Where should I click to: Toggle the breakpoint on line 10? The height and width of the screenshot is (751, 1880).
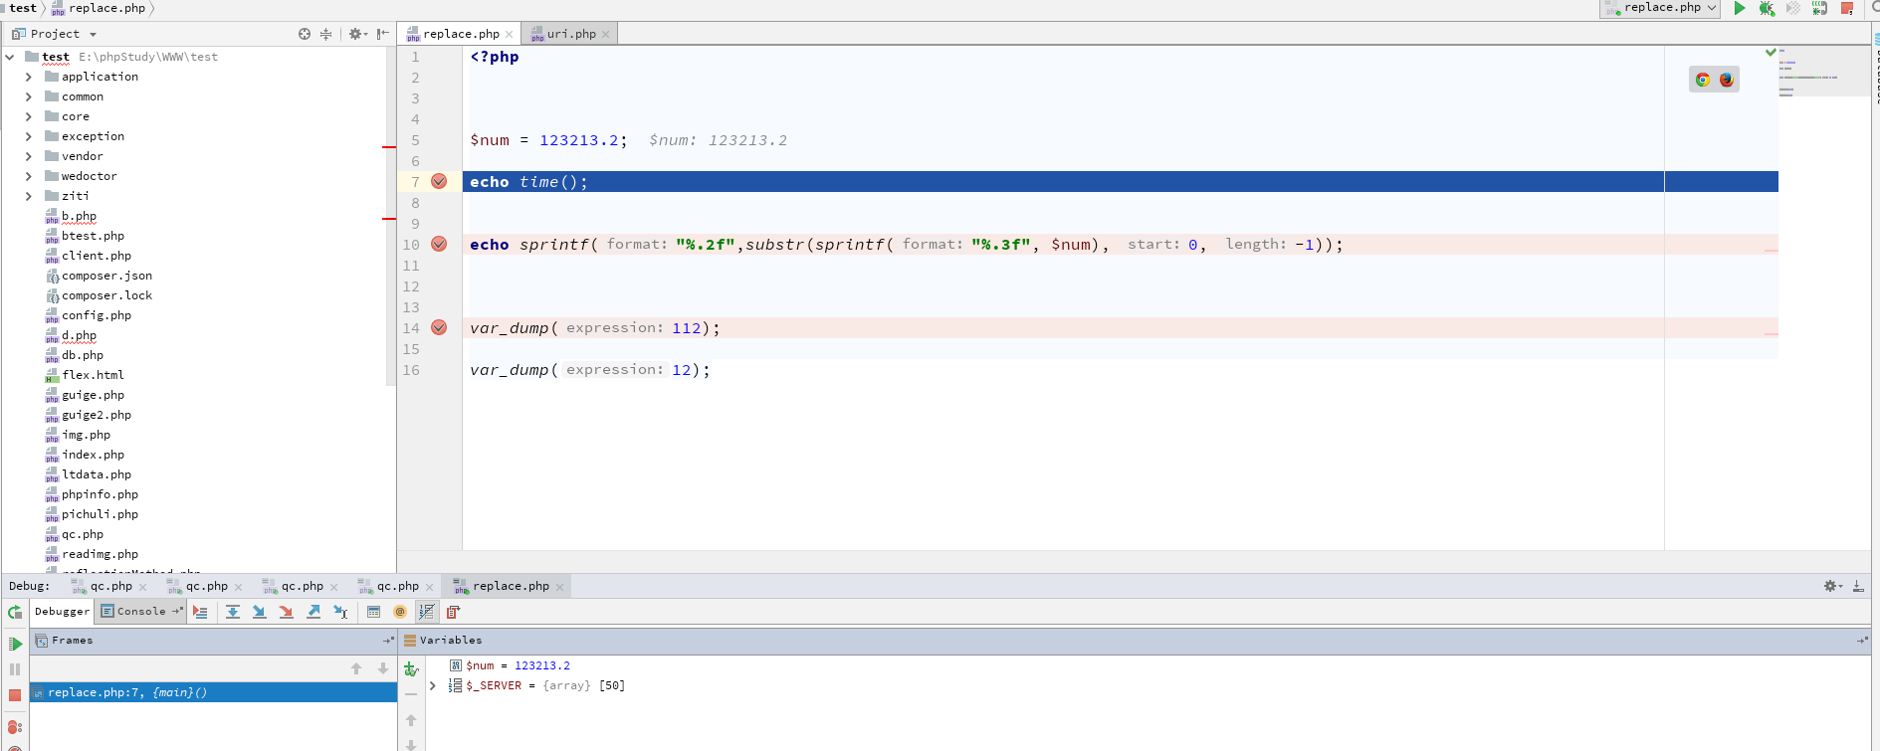coord(439,244)
